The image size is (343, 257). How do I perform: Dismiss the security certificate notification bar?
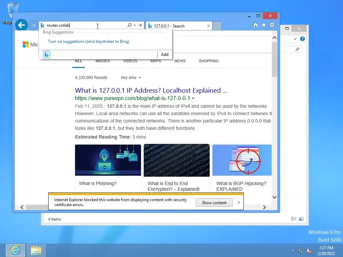239,202
